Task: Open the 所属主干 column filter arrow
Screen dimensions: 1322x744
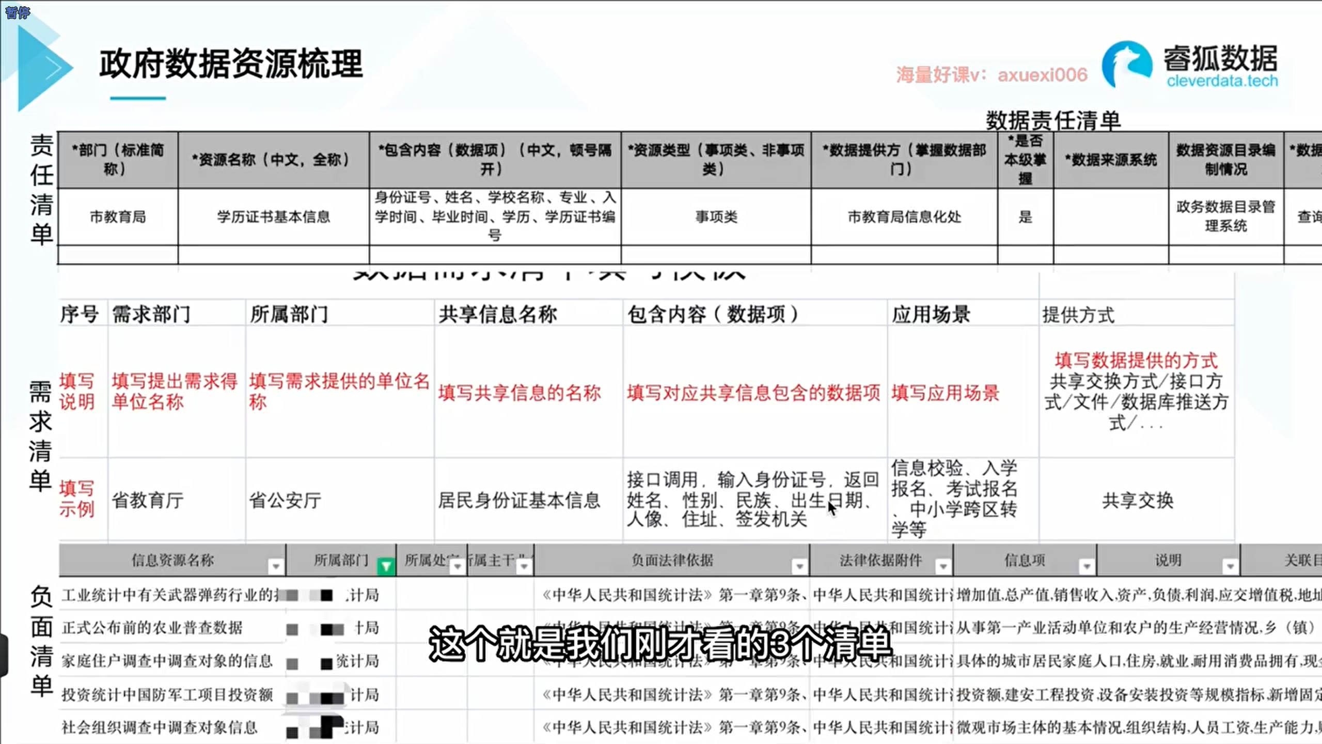Action: click(x=524, y=567)
